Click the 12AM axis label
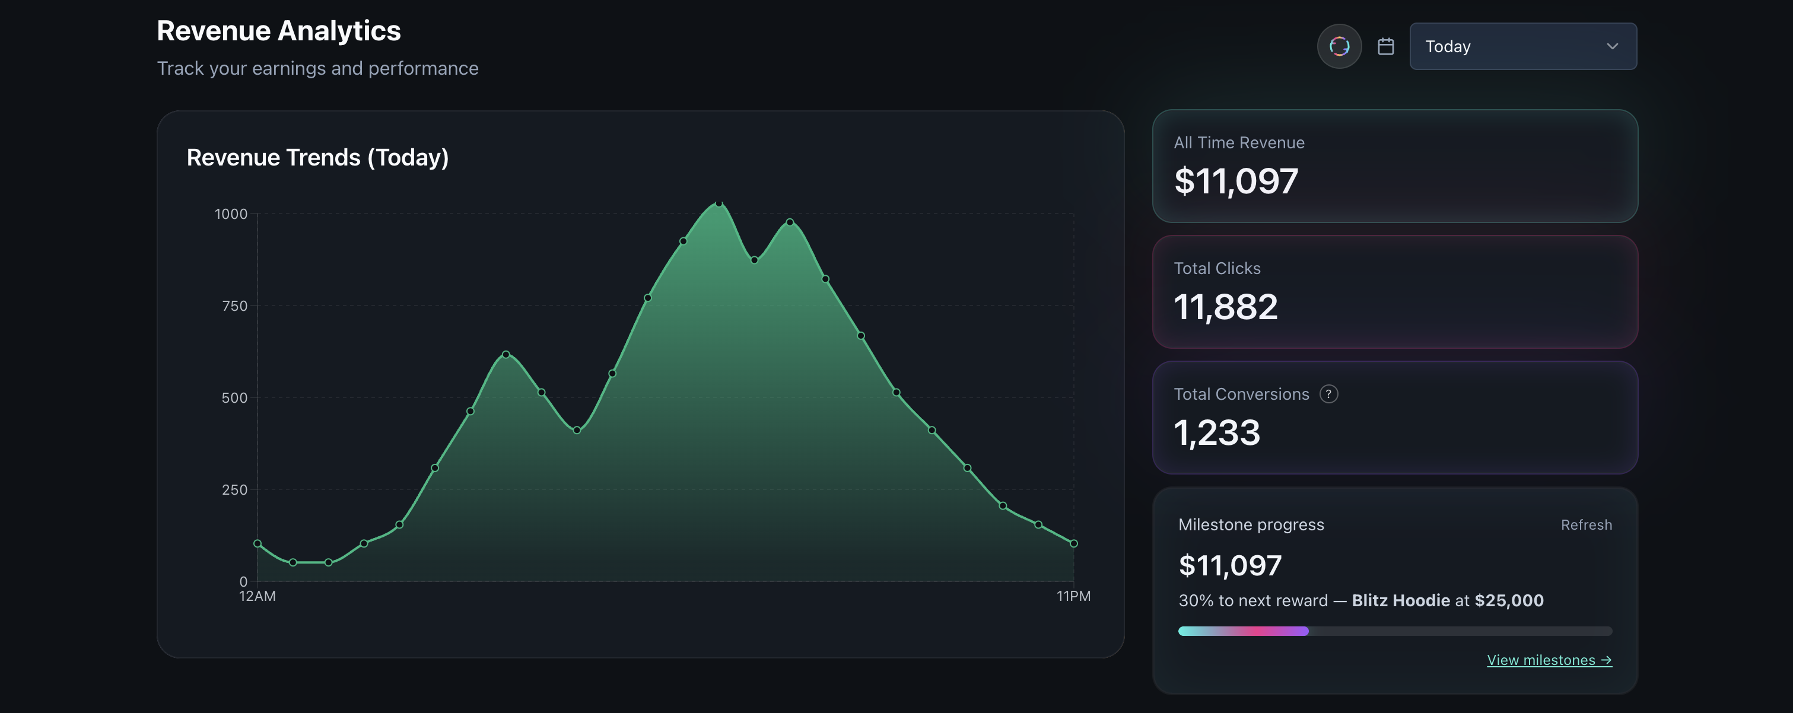 point(257,596)
